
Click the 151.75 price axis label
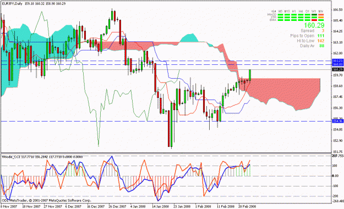(x=338, y=152)
